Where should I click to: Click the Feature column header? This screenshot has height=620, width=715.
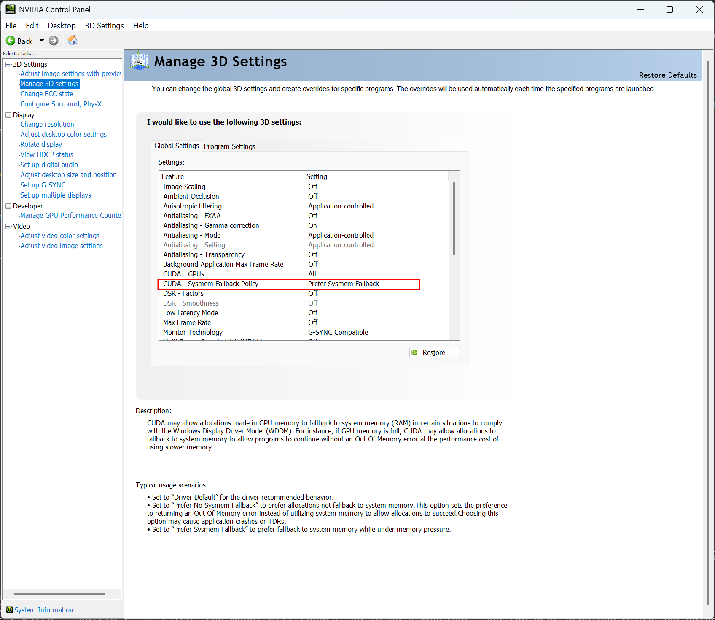(231, 176)
